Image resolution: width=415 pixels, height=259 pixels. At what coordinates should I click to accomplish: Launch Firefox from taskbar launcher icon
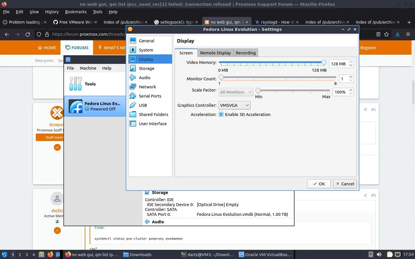click(x=50, y=254)
